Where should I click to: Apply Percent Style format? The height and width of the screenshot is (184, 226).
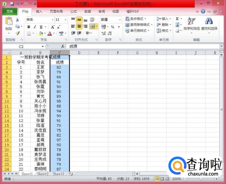coord(113,27)
